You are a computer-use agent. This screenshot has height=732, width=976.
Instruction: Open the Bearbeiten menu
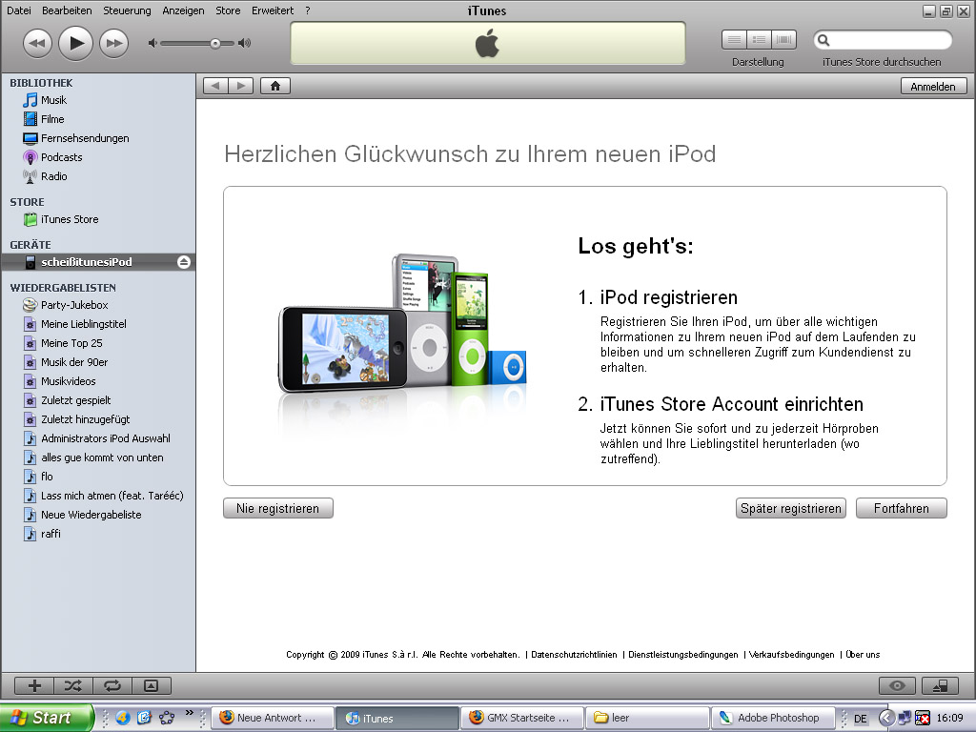pos(67,10)
